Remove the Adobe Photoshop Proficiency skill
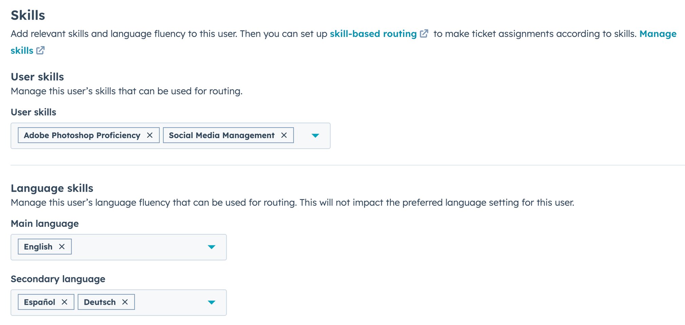 click(x=150, y=135)
